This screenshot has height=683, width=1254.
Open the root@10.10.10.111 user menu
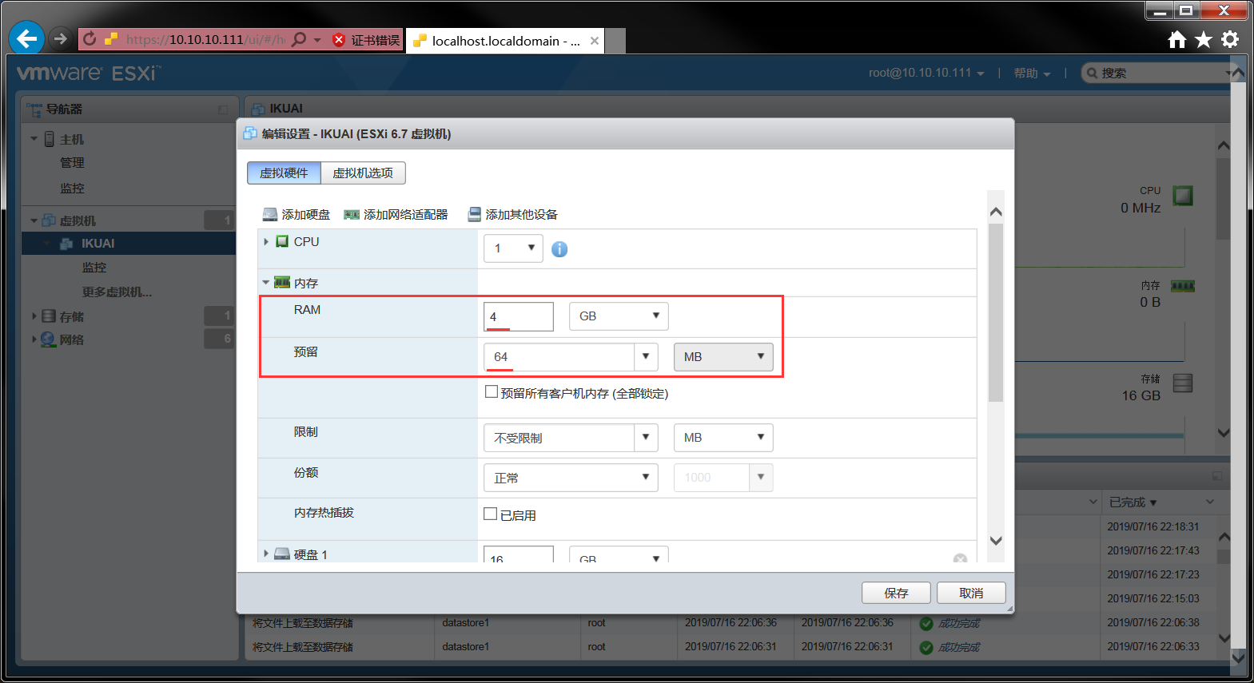[x=926, y=73]
